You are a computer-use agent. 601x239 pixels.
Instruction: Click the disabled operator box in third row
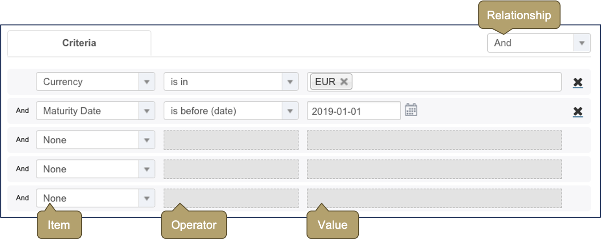click(231, 140)
